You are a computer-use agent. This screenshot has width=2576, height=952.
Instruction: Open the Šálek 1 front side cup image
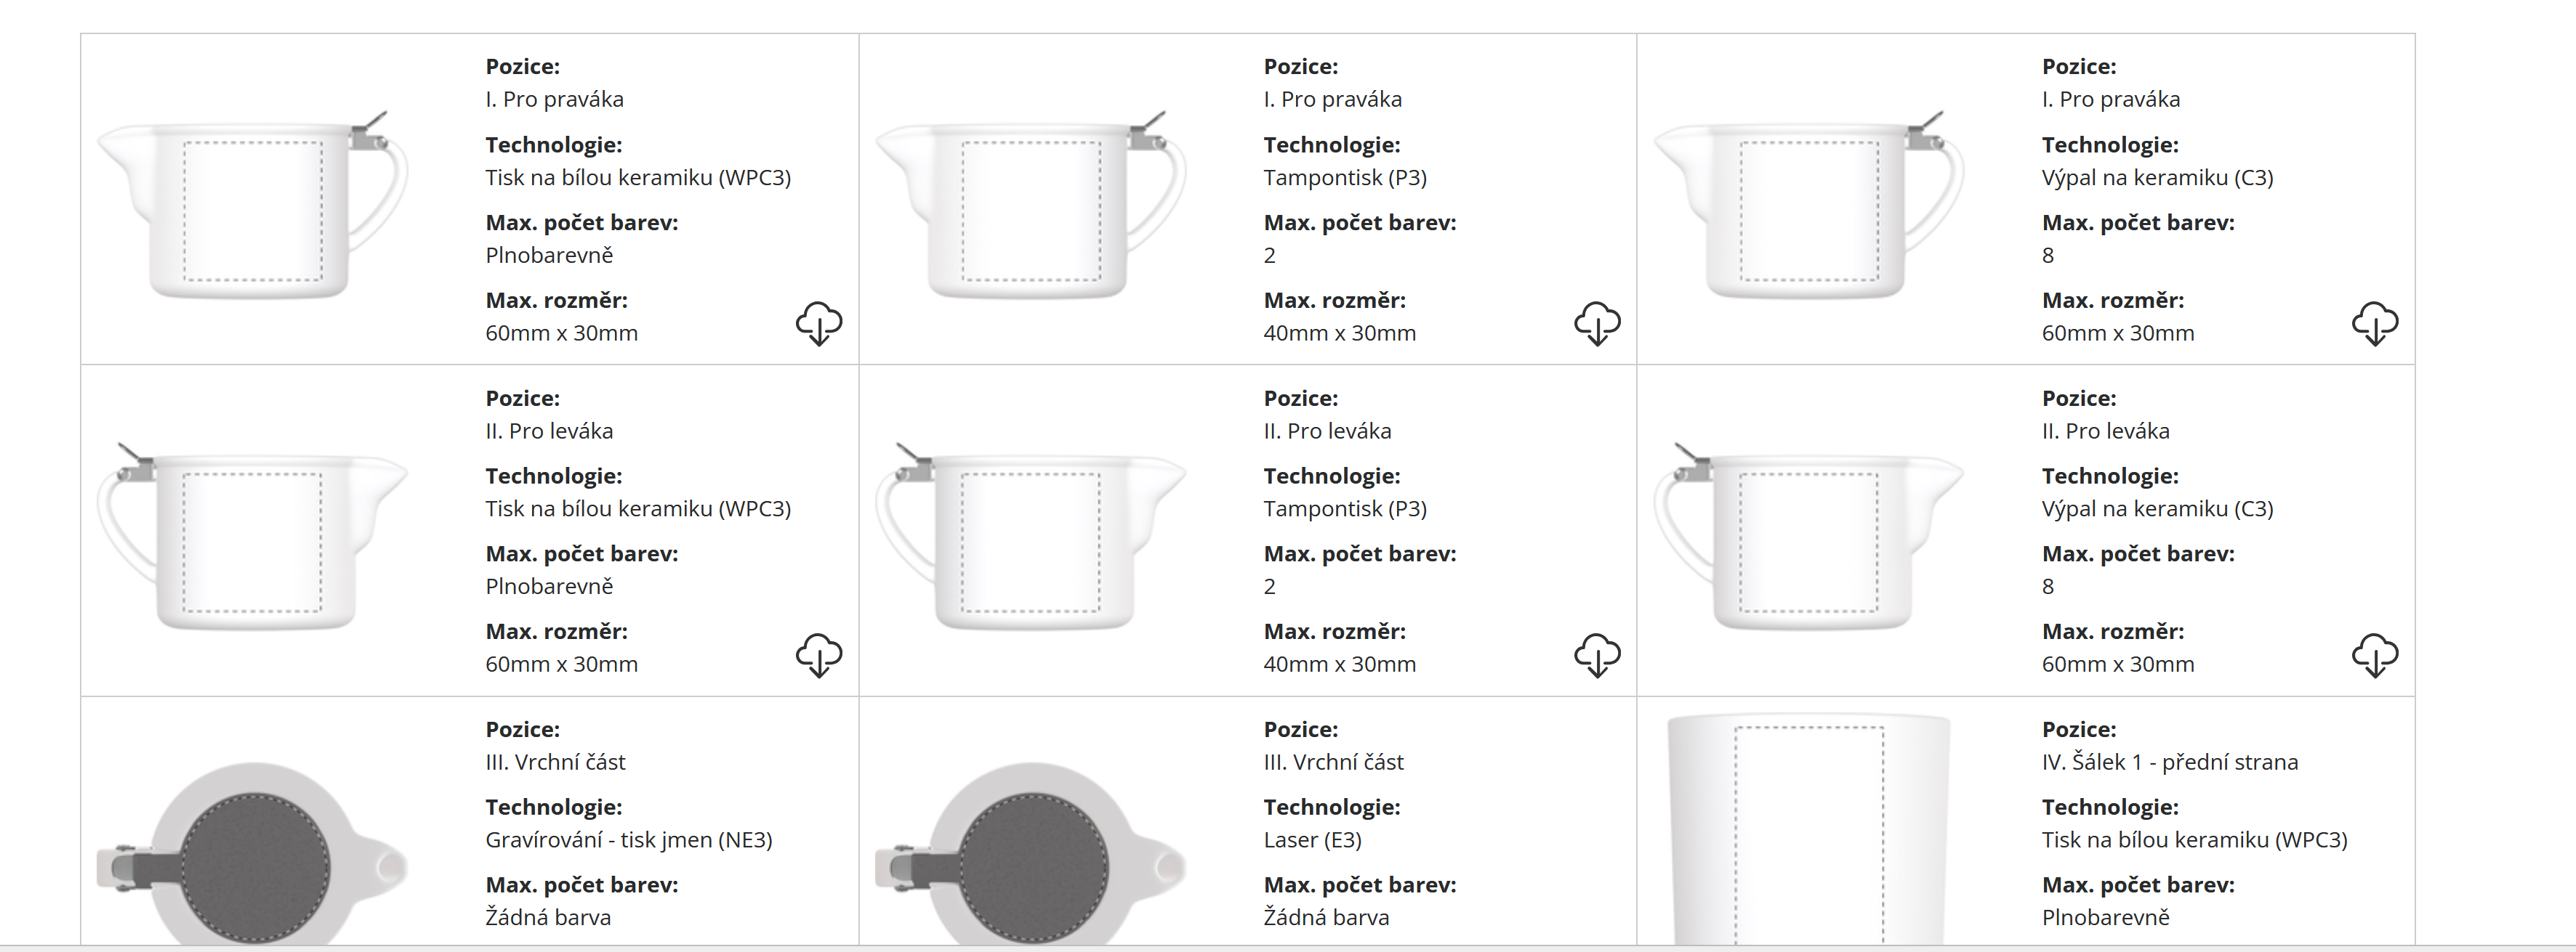1808,829
